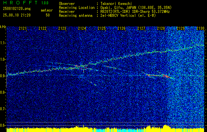Select the version number 1.0.0
Image resolution: width=207 pixels, height=132 pixels.
click(45, 3)
